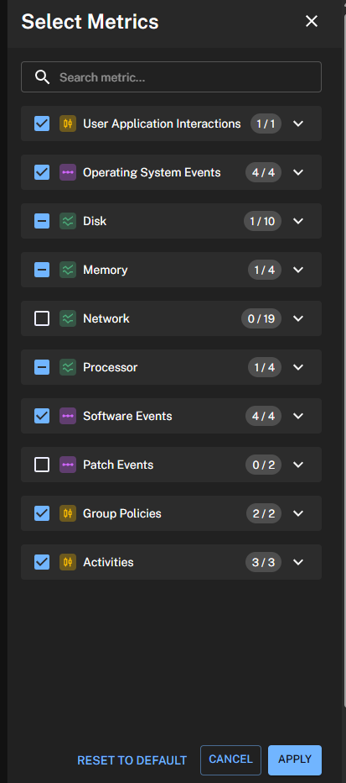Select the Patch Events row label
346x783 pixels.
(118, 465)
